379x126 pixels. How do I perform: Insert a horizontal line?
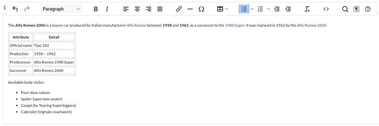(x=190, y=9)
